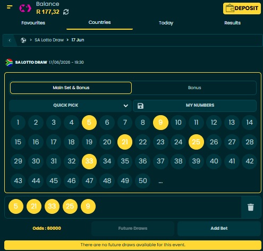Deselect the highlighted number 25 in grid
The width and height of the screenshot is (263, 251).
[196, 142]
